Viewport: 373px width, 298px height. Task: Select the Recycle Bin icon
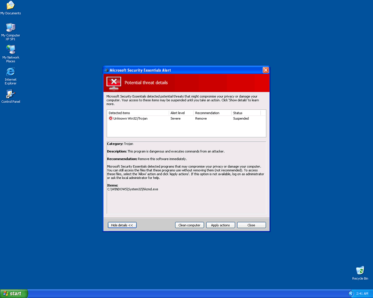pyautogui.click(x=360, y=271)
